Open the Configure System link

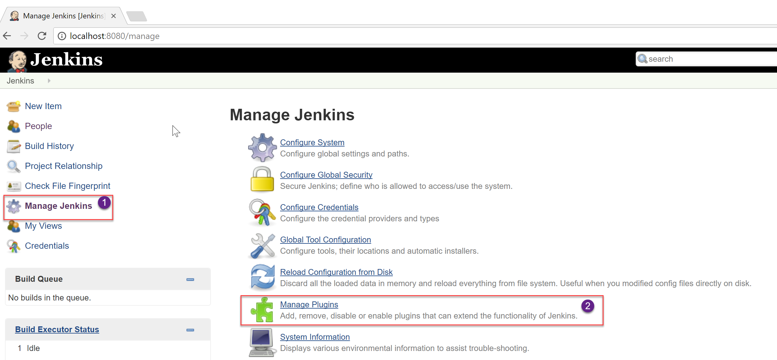coord(312,142)
